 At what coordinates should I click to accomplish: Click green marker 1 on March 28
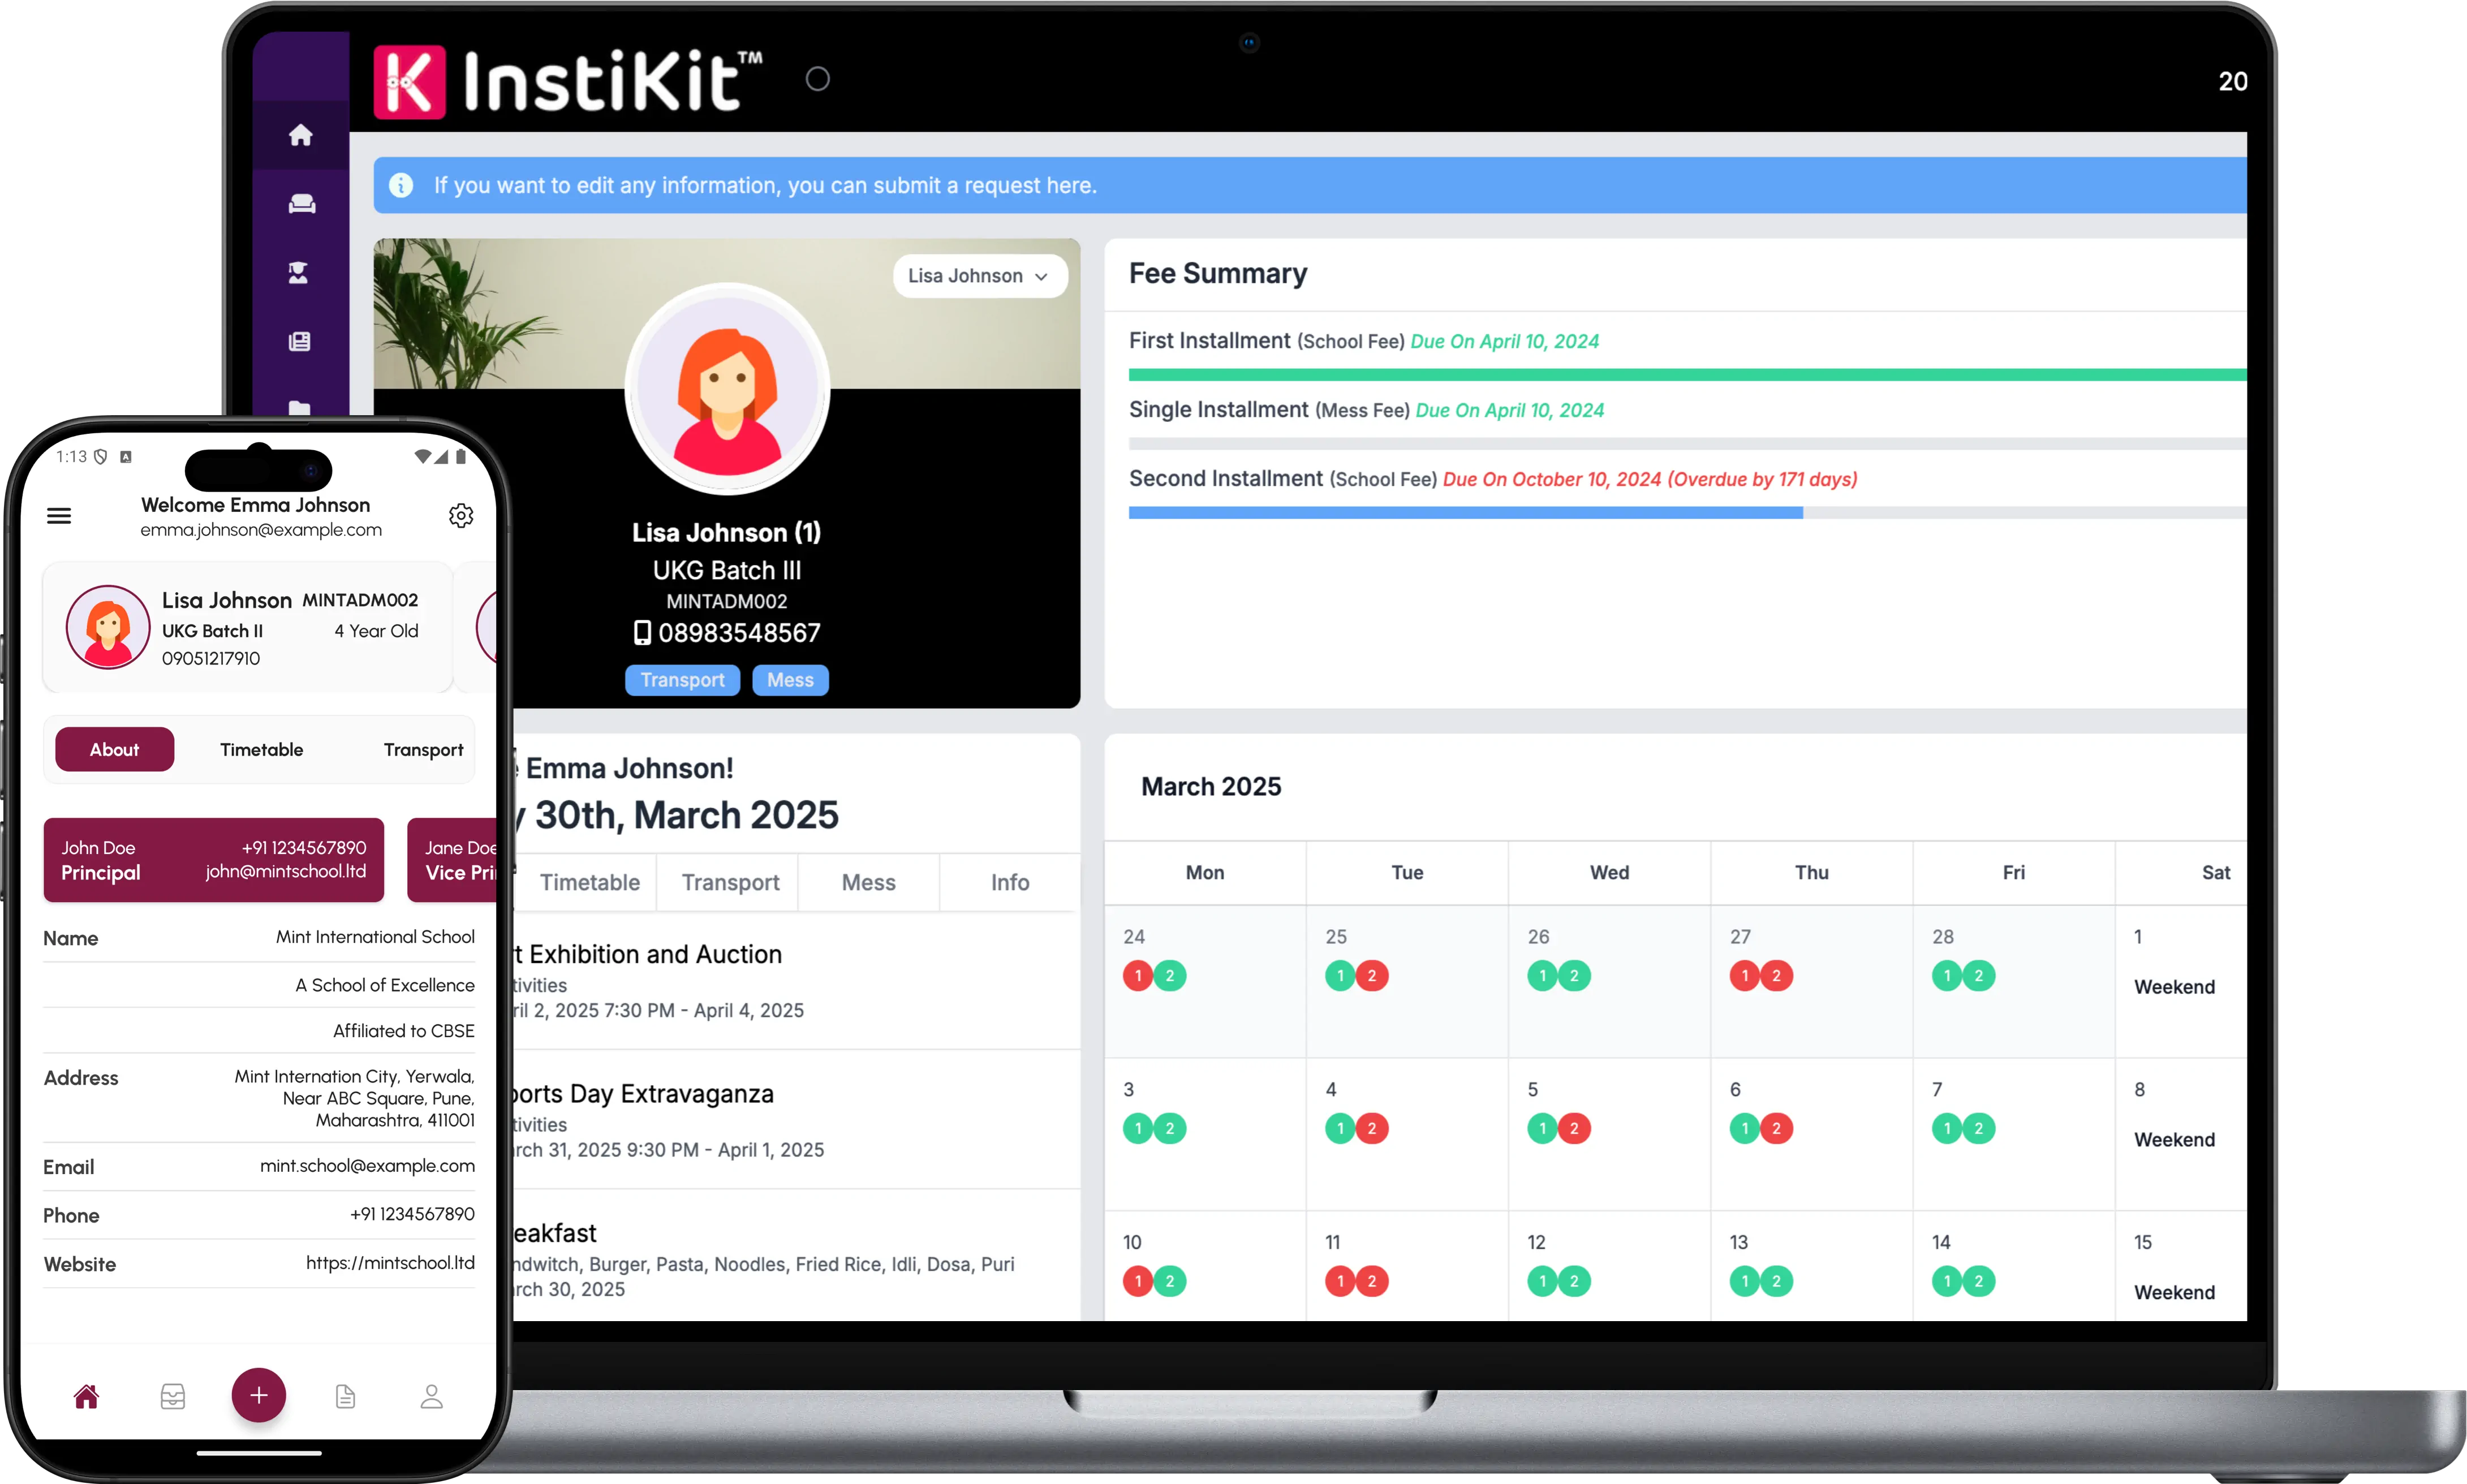[1947, 976]
